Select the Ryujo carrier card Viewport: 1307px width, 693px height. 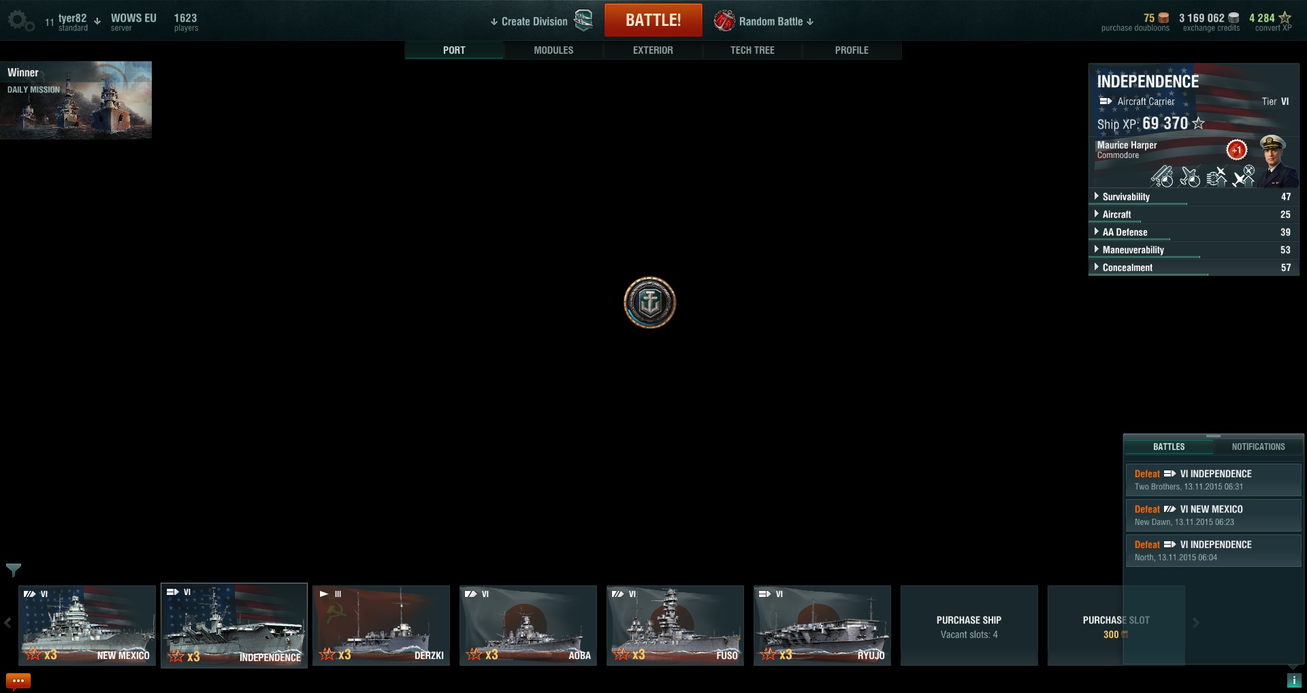(822, 626)
